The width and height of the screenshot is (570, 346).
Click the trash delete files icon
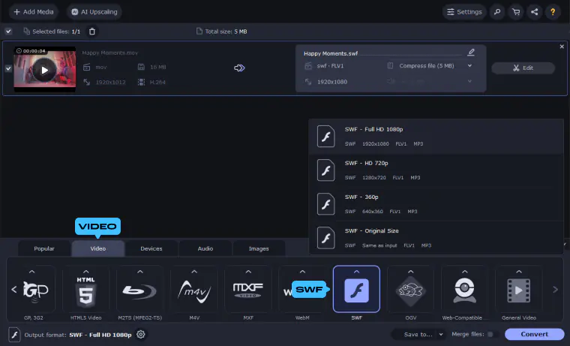tap(92, 32)
